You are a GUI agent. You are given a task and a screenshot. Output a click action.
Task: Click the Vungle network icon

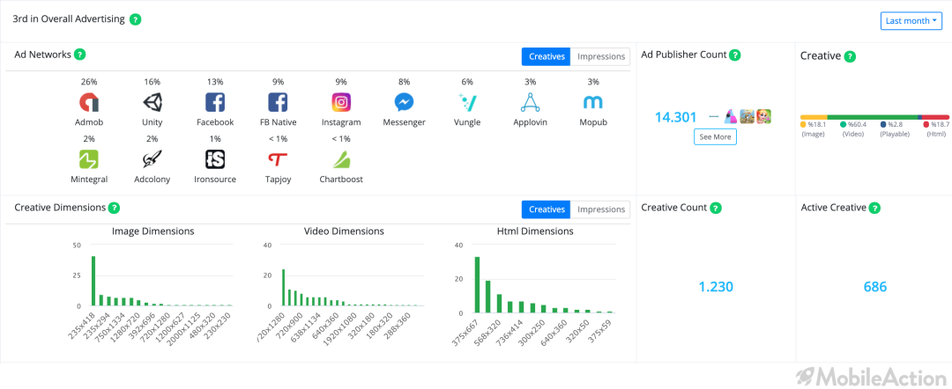pos(467,102)
